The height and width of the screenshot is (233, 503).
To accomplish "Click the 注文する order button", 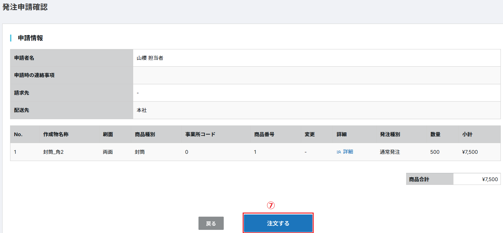I will [278, 223].
